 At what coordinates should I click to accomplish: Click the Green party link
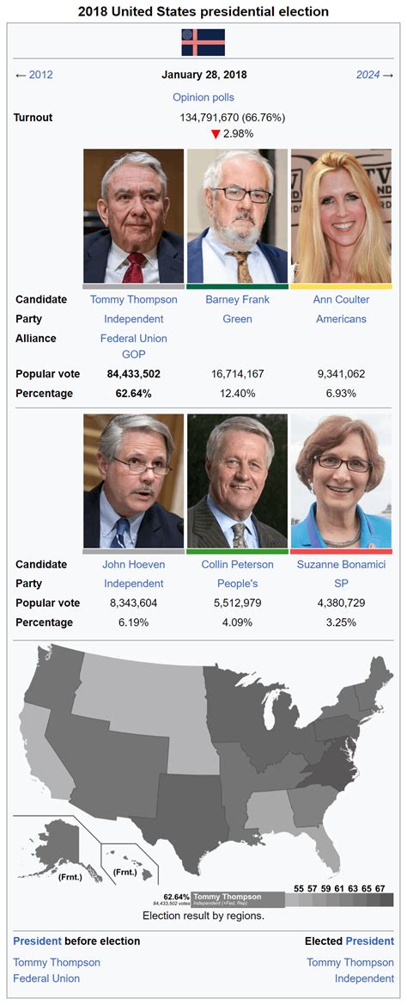point(237,319)
